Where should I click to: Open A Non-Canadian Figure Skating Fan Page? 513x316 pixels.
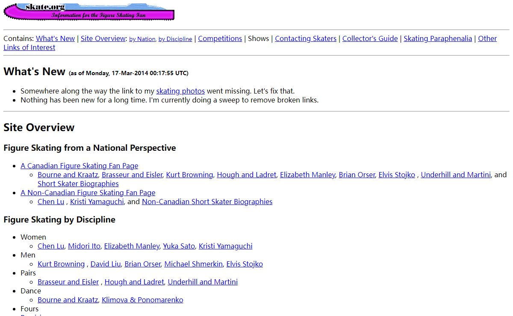click(x=88, y=193)
